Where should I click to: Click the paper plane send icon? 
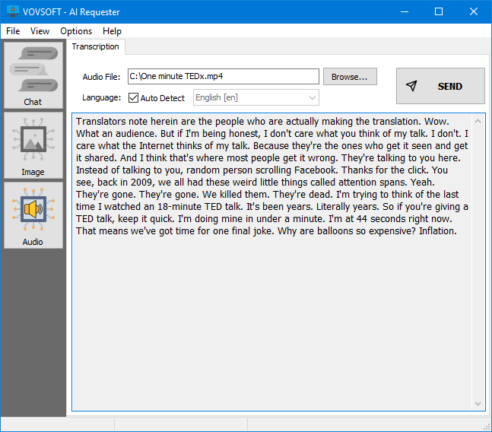pyautogui.click(x=411, y=86)
